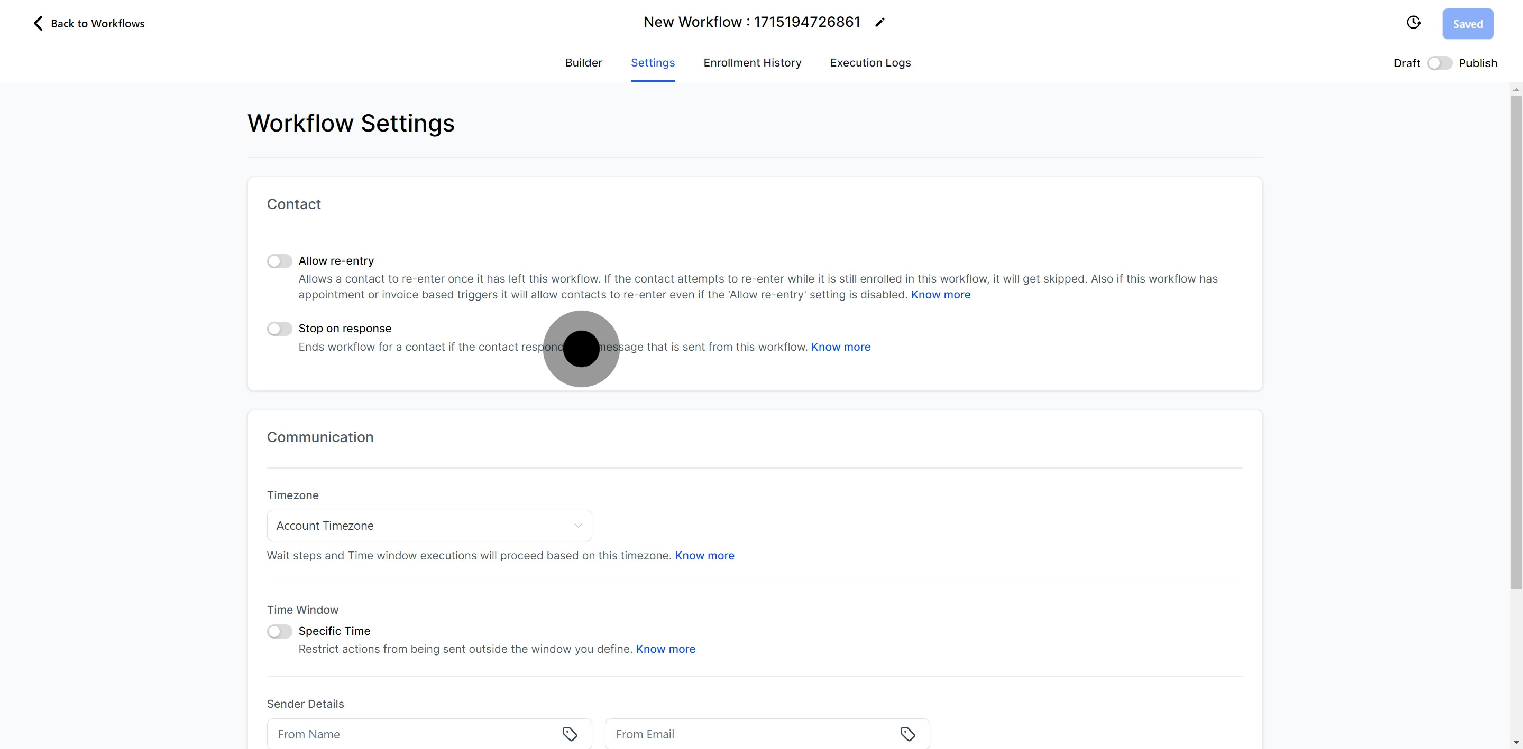1523x749 pixels.
Task: Click the pencil icon to rename the workflow
Action: click(880, 22)
